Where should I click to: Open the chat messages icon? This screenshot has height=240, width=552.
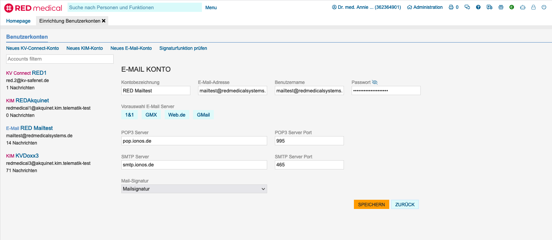coord(467,7)
